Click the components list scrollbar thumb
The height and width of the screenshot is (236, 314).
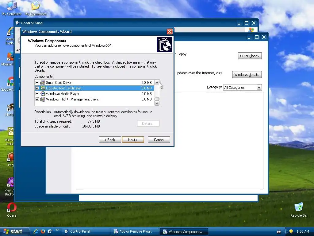pyautogui.click(x=157, y=99)
